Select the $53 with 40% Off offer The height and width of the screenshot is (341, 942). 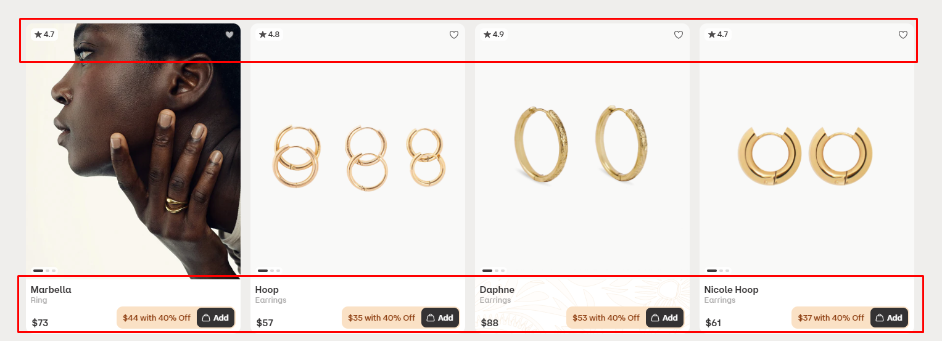(606, 318)
